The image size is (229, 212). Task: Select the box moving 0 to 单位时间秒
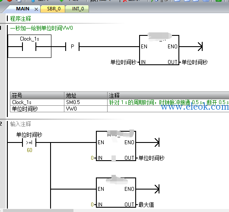point(116,146)
